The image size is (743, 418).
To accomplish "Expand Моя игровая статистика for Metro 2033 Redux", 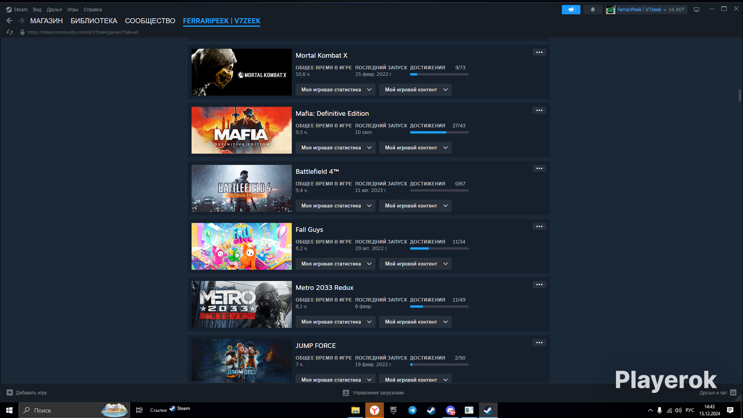I will coord(336,322).
